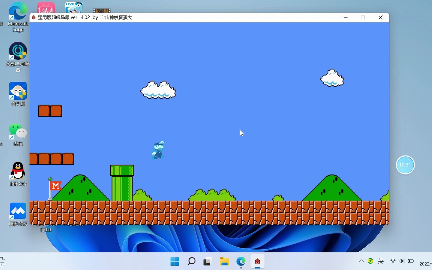Expand hidden system tray icons
This screenshot has height=270, width=432.
tap(361, 261)
